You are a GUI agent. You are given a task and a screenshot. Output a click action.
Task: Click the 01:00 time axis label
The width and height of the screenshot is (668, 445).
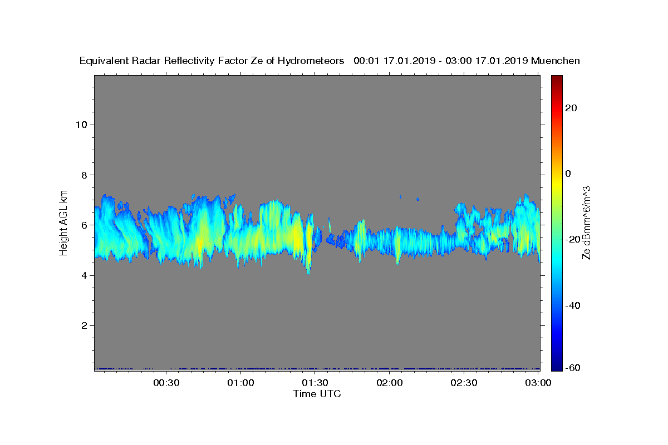[x=240, y=383]
